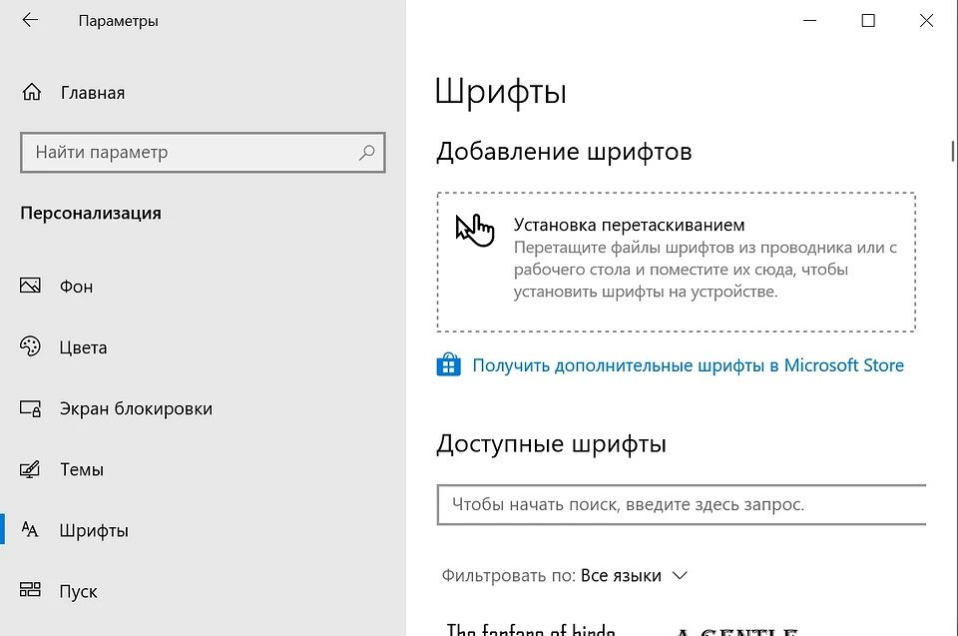
Task: Click the Экран блокировки monitor icon
Action: pyautogui.click(x=30, y=408)
